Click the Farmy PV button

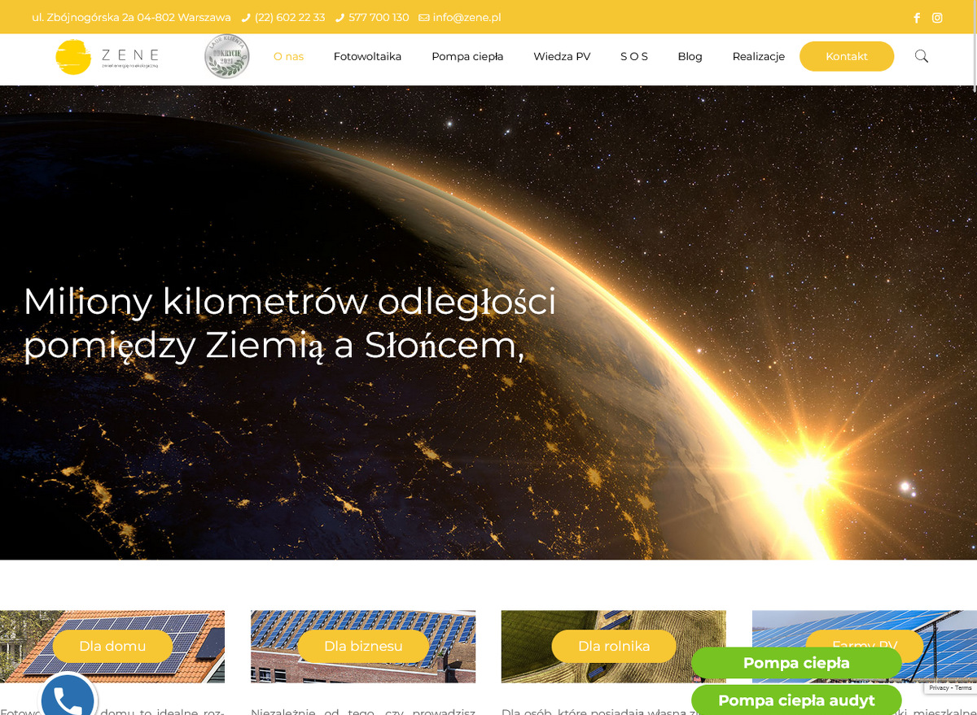coord(865,639)
